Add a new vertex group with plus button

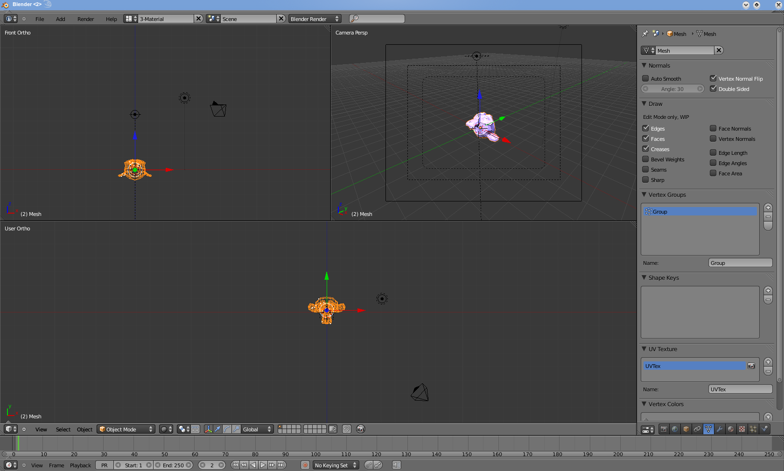pos(768,208)
